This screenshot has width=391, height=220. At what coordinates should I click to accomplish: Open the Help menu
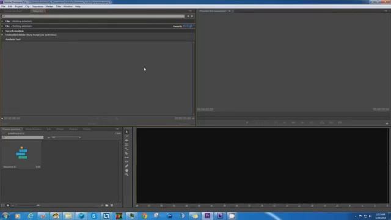click(x=78, y=7)
